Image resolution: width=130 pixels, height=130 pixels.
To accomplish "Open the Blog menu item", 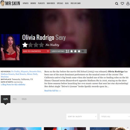I will click(67, 3).
